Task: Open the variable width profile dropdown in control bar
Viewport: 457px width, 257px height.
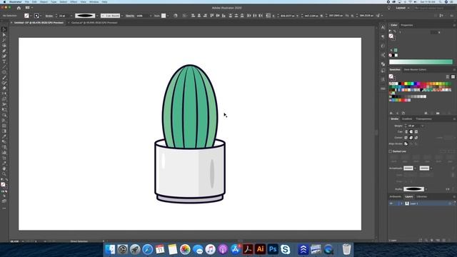Action: point(97,16)
